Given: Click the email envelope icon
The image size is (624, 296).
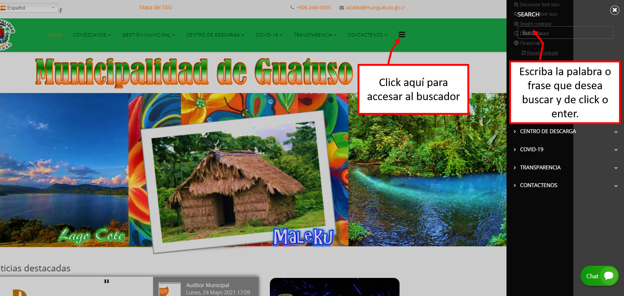Looking at the screenshot, I should [342, 7].
